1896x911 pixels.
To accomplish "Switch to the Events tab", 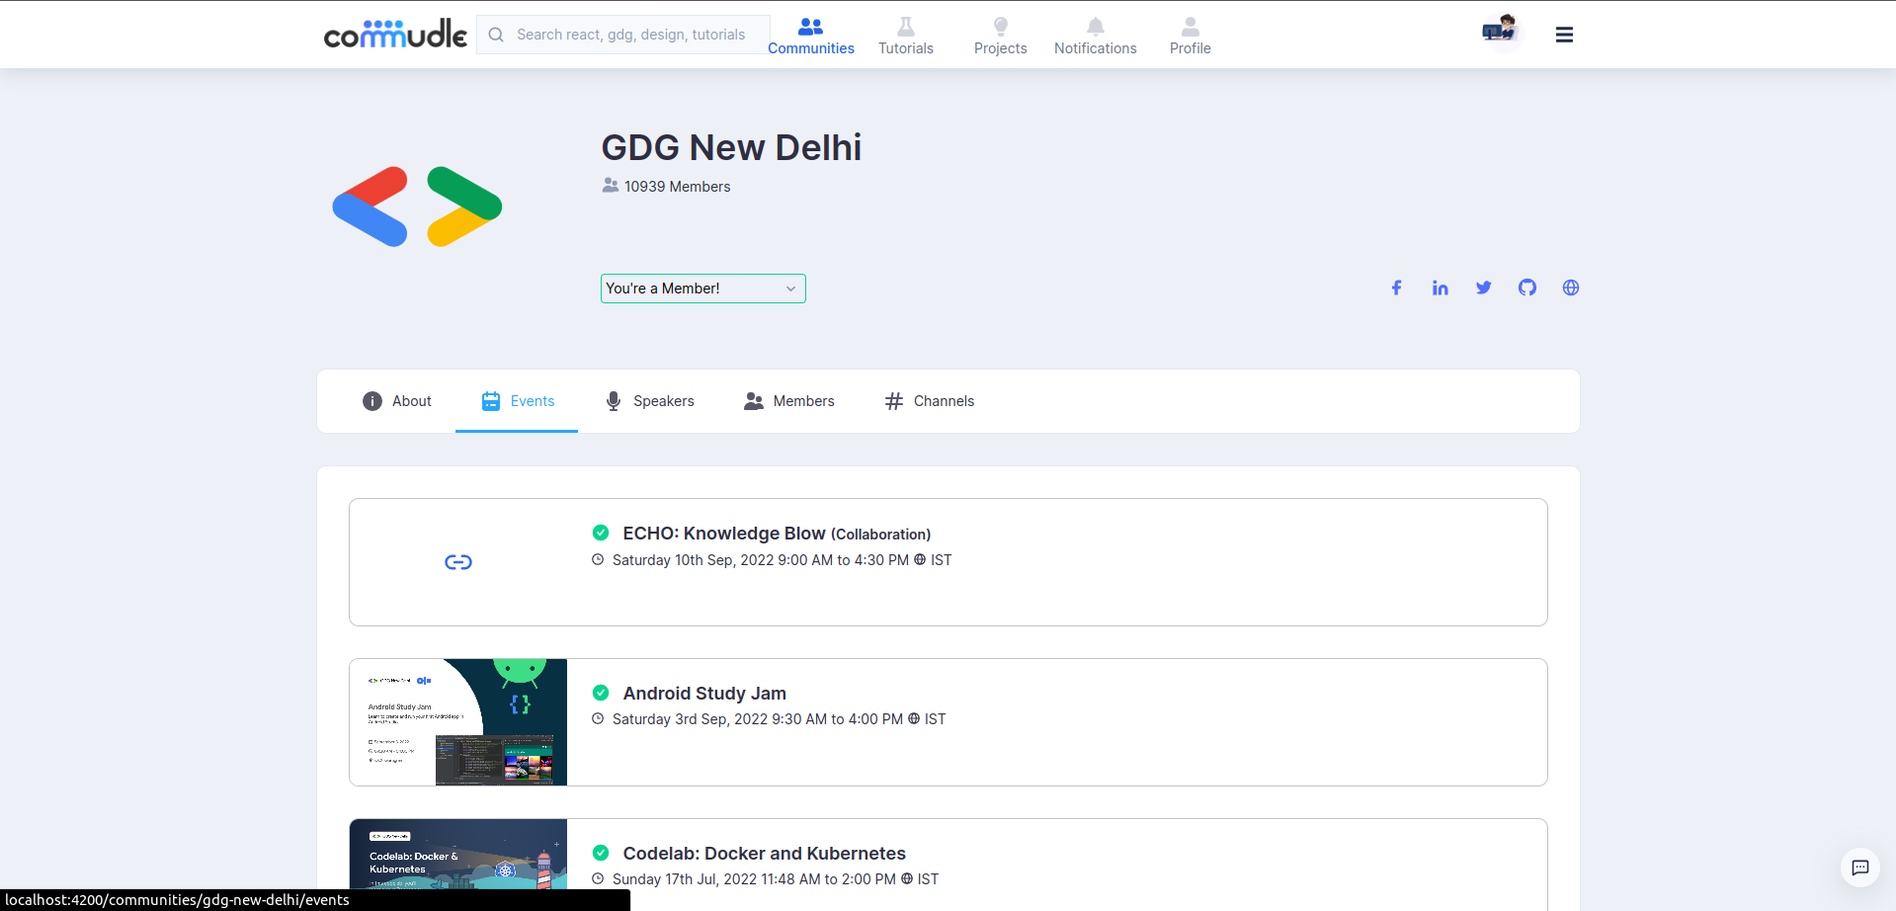I will click(x=517, y=401).
